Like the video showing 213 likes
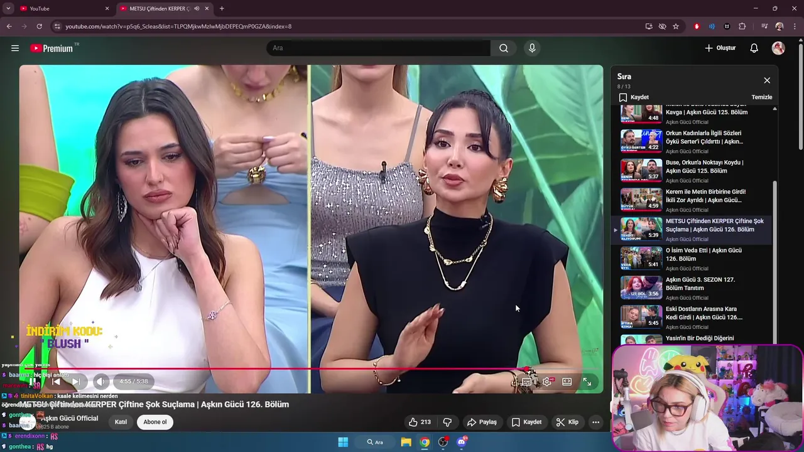The image size is (804, 452). pos(419,422)
